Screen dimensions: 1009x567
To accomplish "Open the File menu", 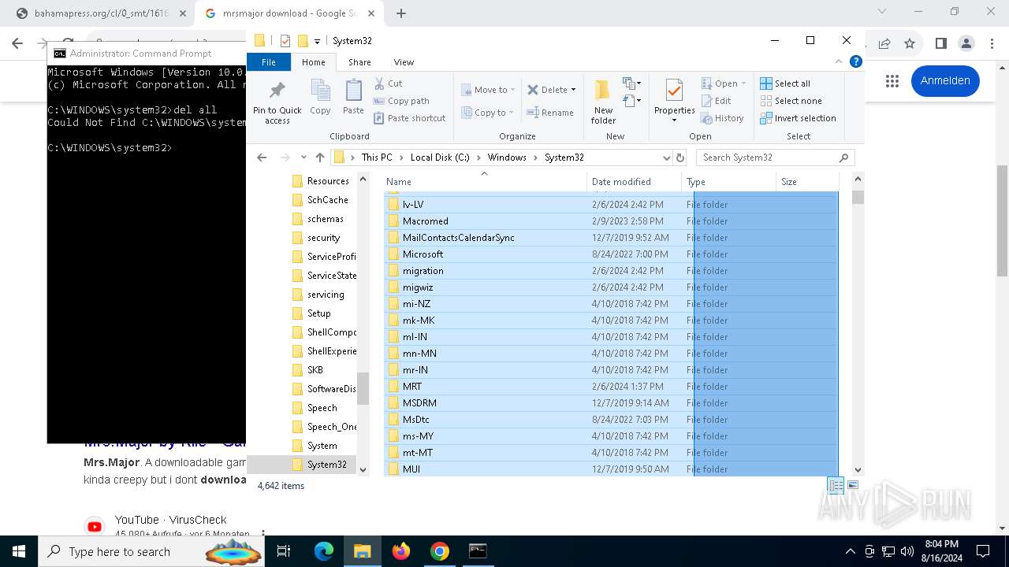I will tap(269, 62).
